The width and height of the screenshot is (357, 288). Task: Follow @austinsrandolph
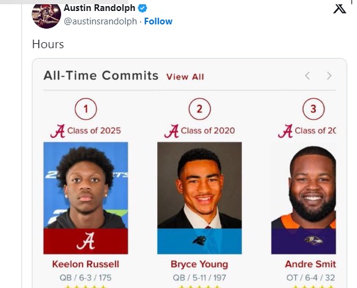pyautogui.click(x=158, y=21)
